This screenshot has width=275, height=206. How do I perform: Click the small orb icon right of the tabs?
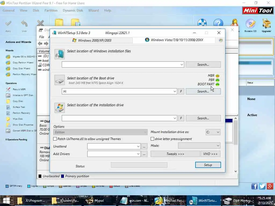click(221, 40)
